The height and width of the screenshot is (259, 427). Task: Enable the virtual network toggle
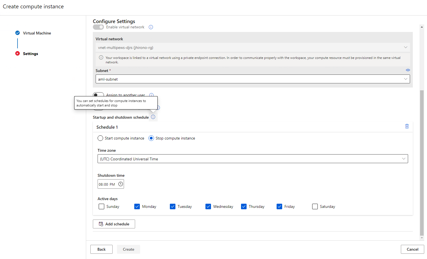click(x=98, y=27)
